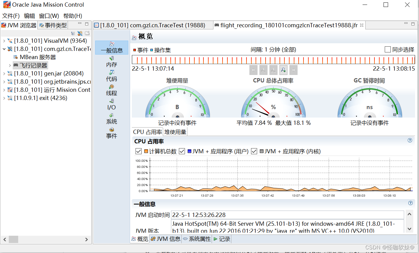This screenshot has height=253, width=419.
Task: Switch to the 记录 bottom tab
Action: point(222,239)
